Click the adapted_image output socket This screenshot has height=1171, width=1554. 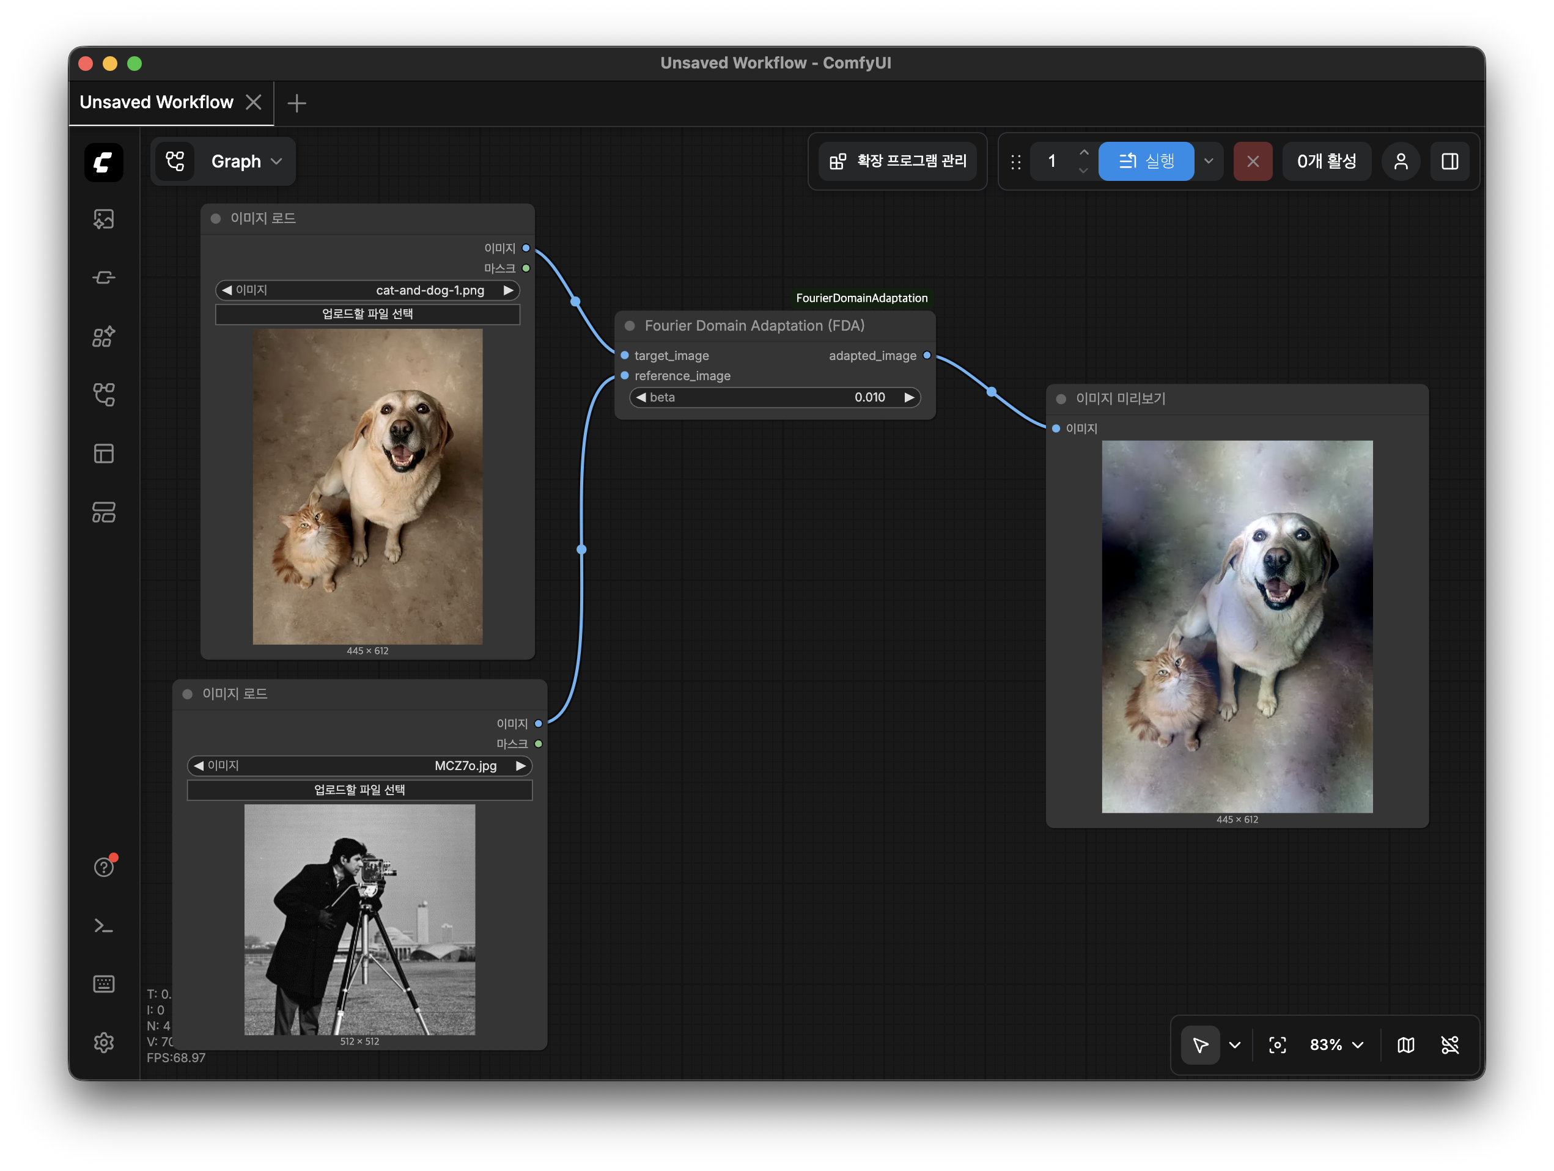pyautogui.click(x=927, y=356)
